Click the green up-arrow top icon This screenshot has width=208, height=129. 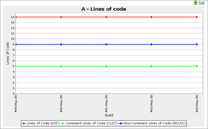196,3
